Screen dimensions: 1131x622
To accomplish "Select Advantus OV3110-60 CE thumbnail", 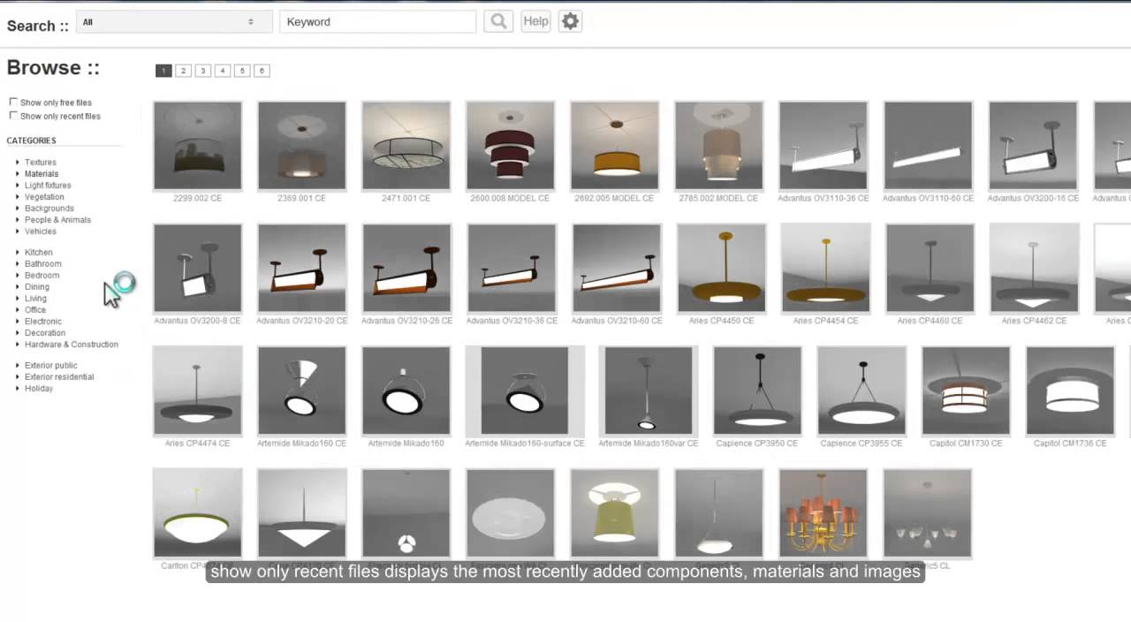I will click(928, 146).
